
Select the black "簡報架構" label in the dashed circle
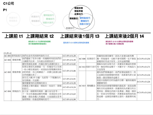(79, 8)
